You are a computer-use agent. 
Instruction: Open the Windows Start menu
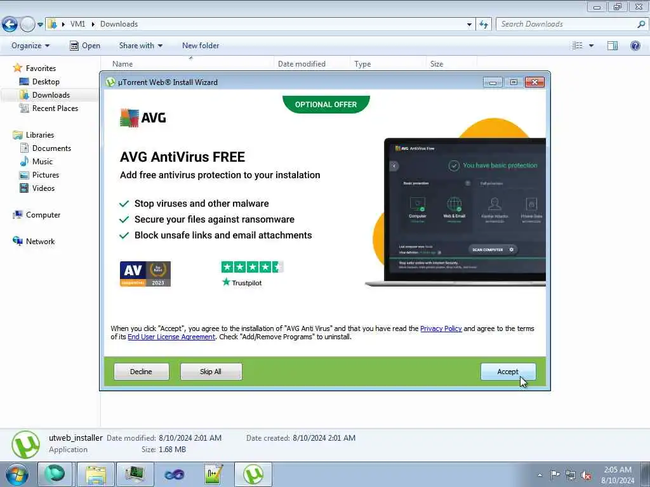pos(17,474)
